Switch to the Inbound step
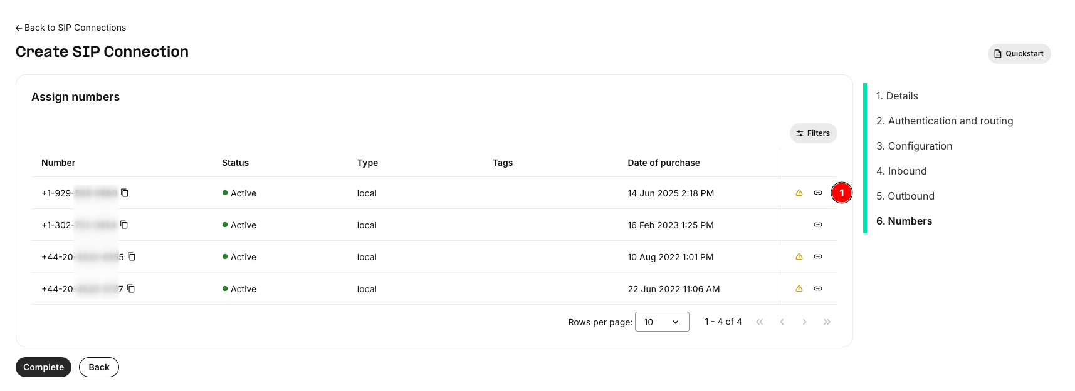1075x391 pixels. pyautogui.click(x=901, y=171)
